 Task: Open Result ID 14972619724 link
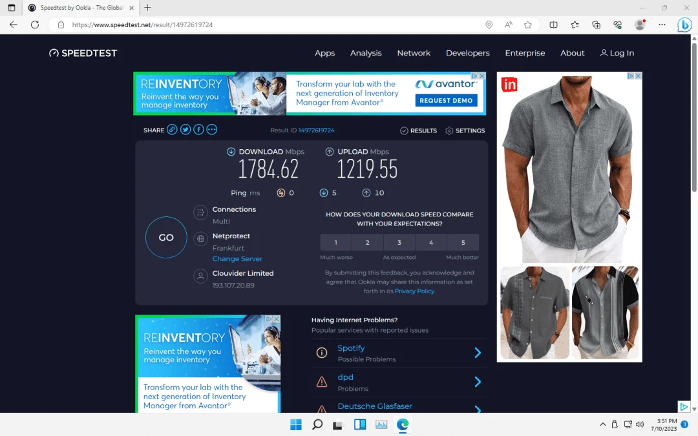[316, 130]
